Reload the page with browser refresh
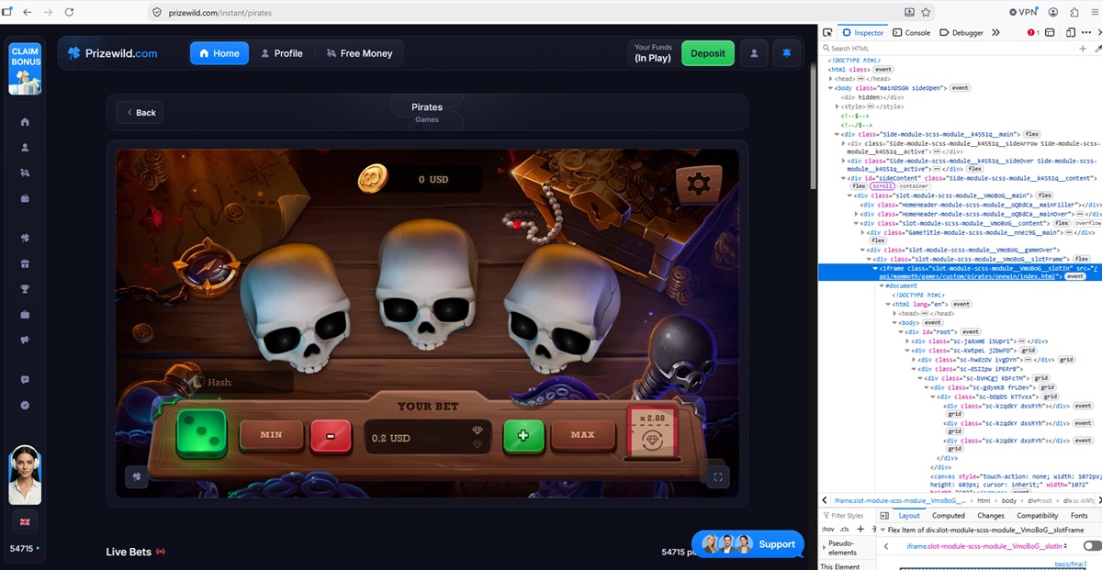 (69, 12)
